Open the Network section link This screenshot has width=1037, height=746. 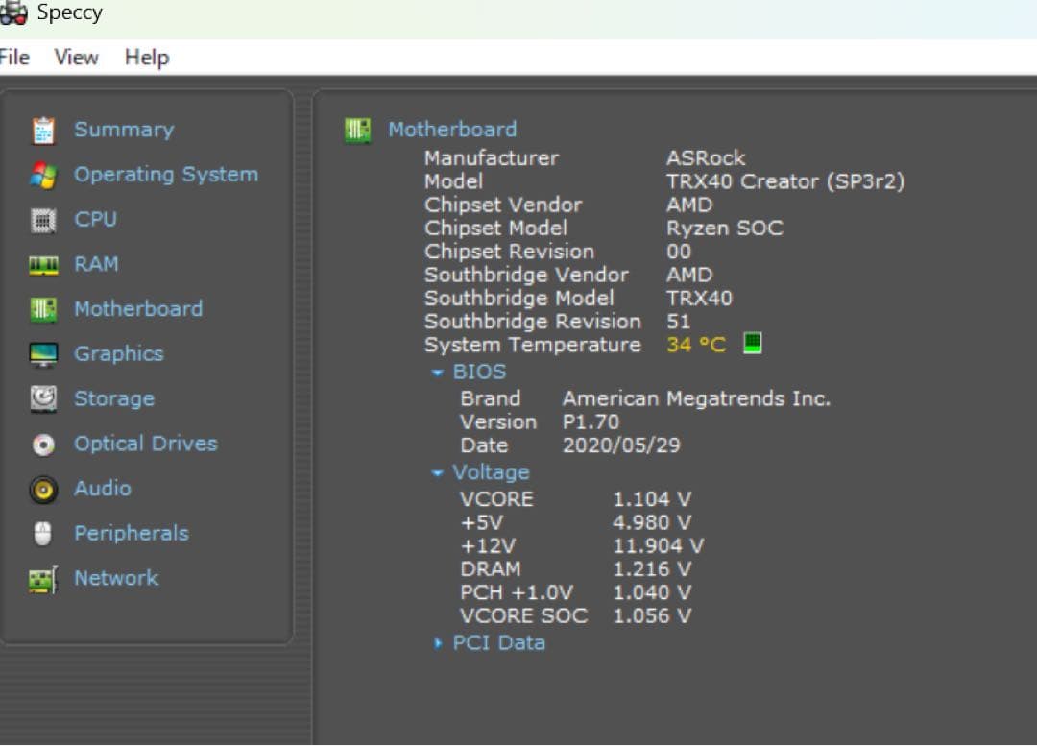pyautogui.click(x=116, y=578)
